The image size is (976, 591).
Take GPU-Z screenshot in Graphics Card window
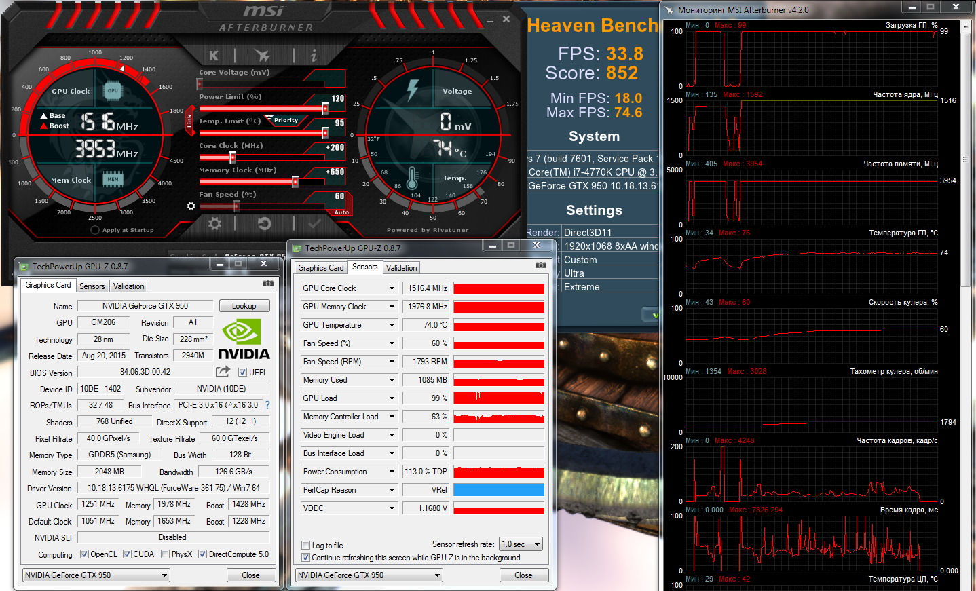click(268, 284)
